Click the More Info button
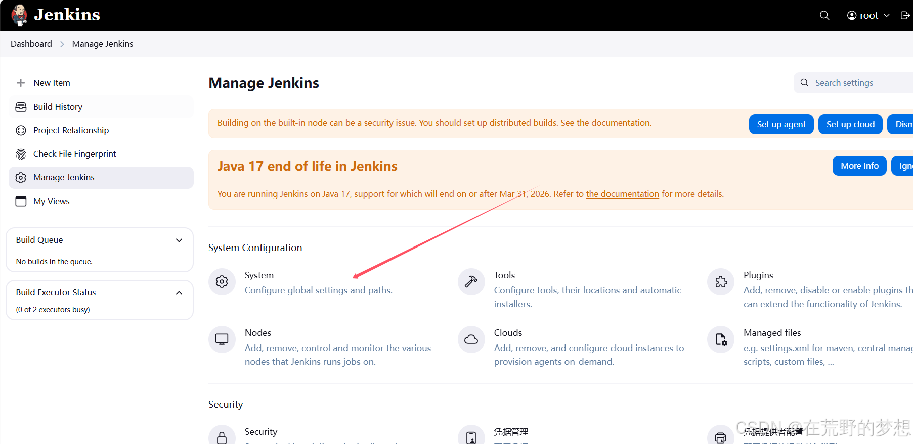913x444 pixels. (x=859, y=166)
